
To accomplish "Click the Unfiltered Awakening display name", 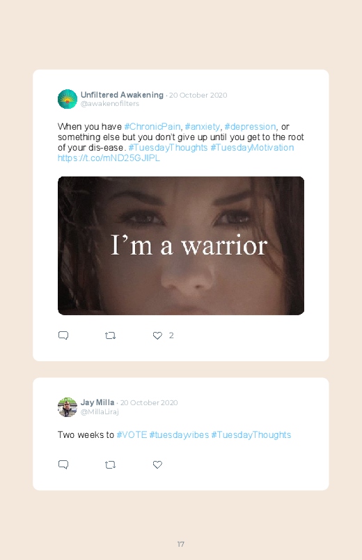I will pos(122,95).
